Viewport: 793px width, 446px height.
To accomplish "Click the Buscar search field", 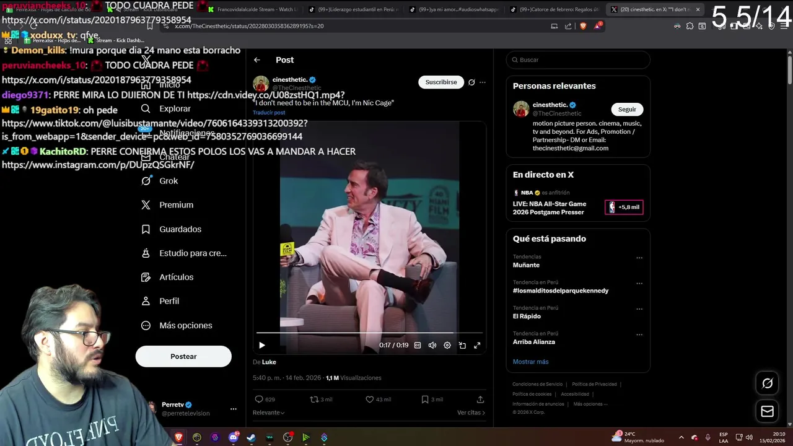I will [578, 60].
